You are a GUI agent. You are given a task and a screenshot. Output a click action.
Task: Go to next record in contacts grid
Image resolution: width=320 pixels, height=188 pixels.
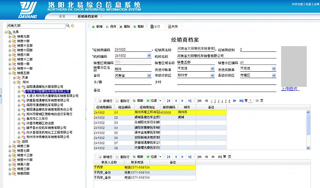click(182, 157)
